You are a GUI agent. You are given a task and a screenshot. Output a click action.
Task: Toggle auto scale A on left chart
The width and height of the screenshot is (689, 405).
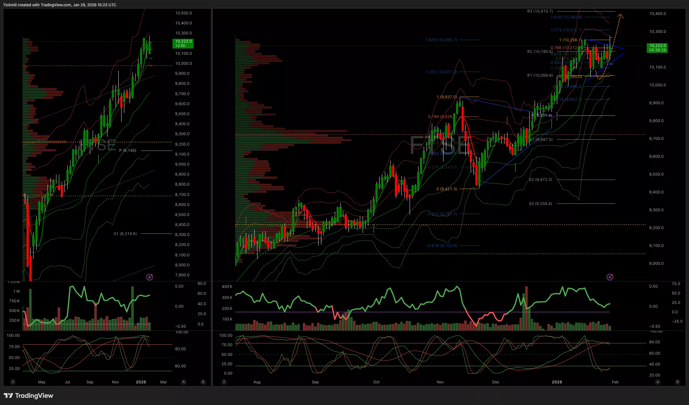[184, 382]
